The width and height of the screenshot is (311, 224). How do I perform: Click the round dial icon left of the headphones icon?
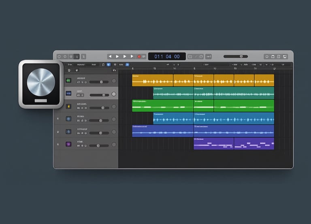[x=77, y=70]
